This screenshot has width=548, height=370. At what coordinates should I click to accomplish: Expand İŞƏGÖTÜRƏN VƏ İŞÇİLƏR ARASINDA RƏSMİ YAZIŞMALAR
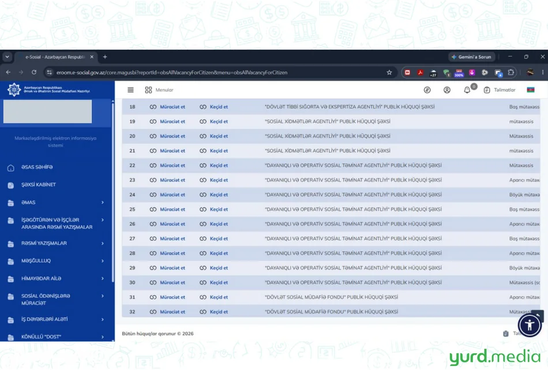point(56,223)
